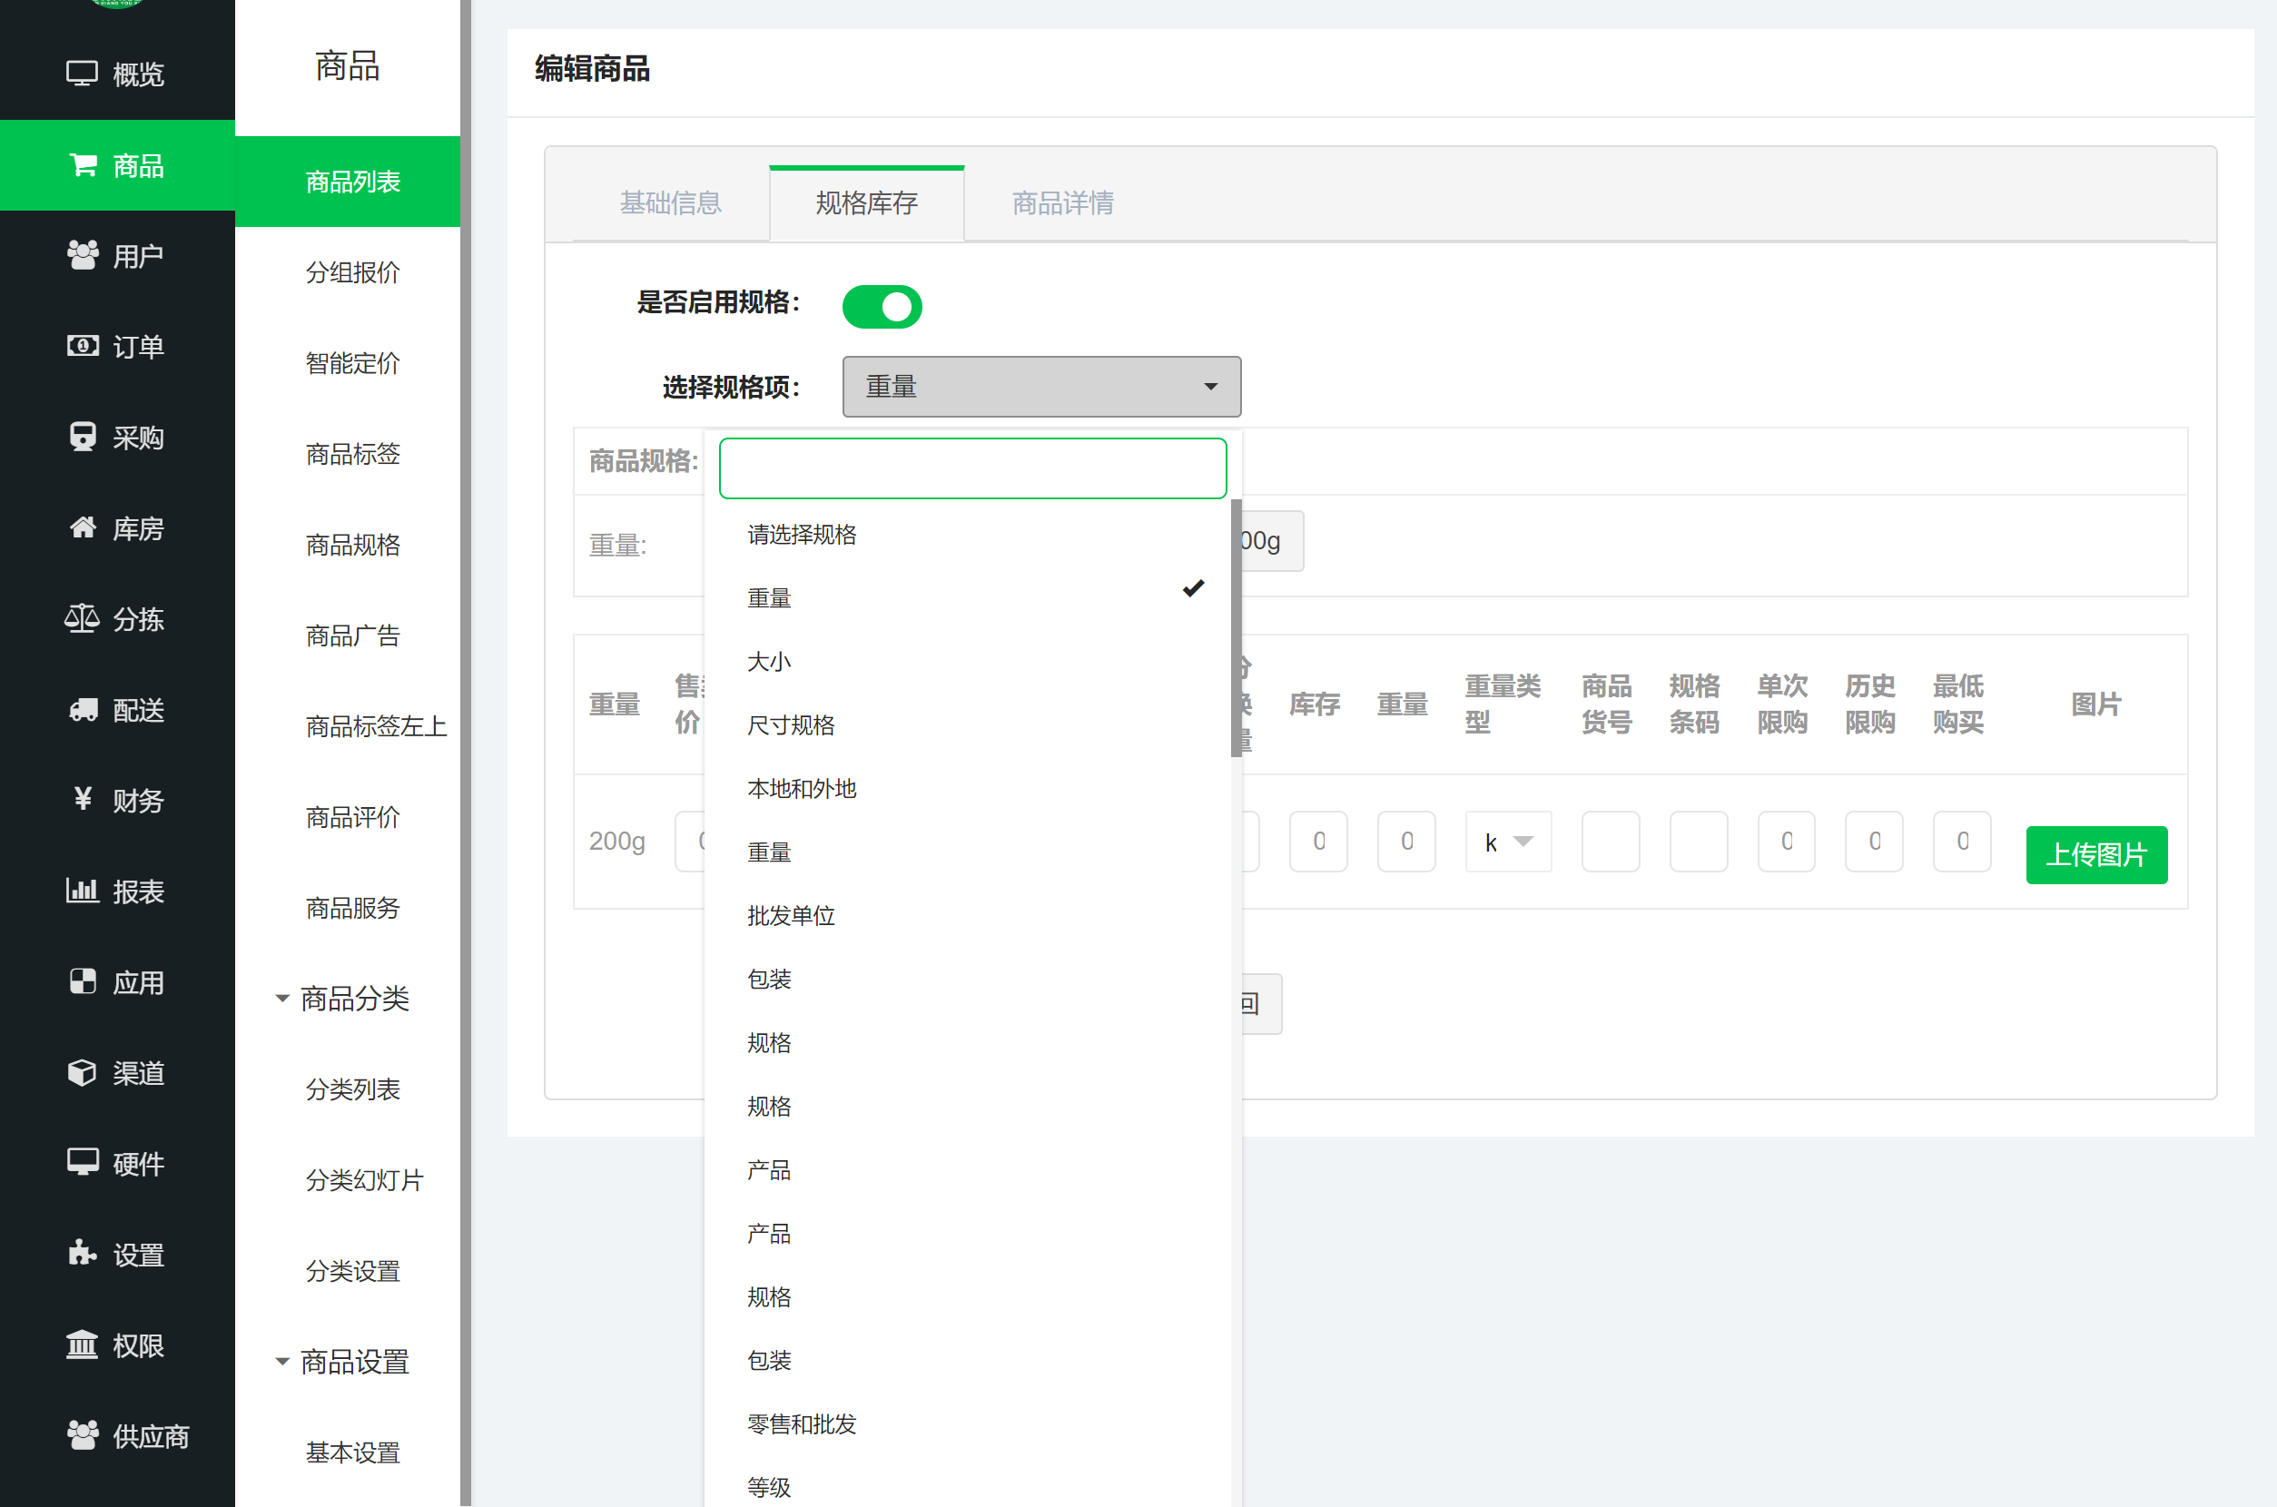Open the 选择规格项 dropdown showing 重量
The width and height of the screenshot is (2277, 1507).
(x=1041, y=388)
